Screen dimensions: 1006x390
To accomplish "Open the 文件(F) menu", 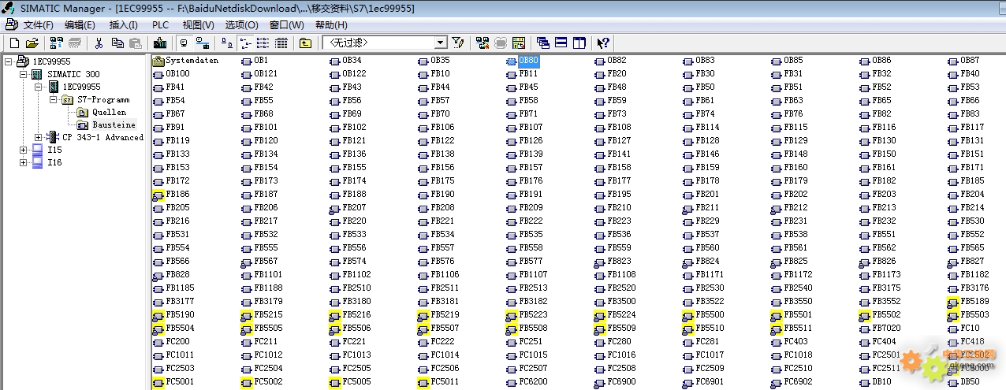I will [40, 25].
